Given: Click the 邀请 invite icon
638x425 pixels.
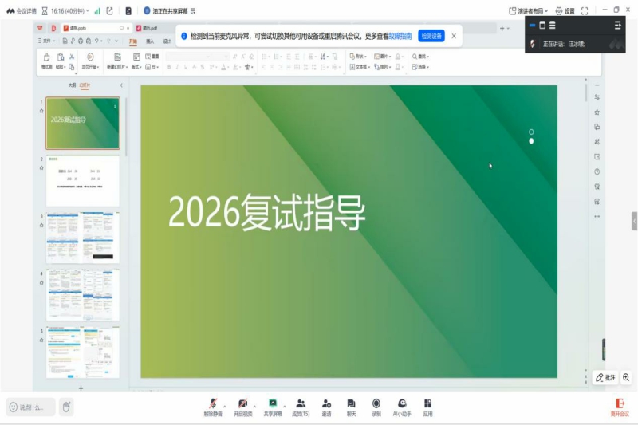Looking at the screenshot, I should tap(326, 404).
